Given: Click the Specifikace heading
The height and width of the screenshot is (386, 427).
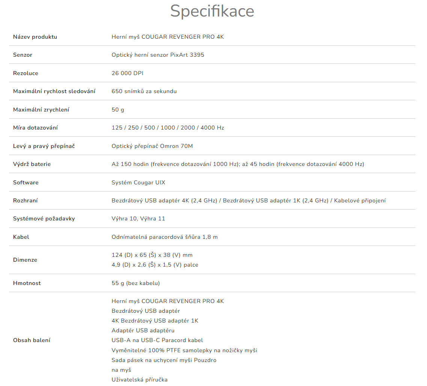Looking at the screenshot, I should click(x=212, y=11).
